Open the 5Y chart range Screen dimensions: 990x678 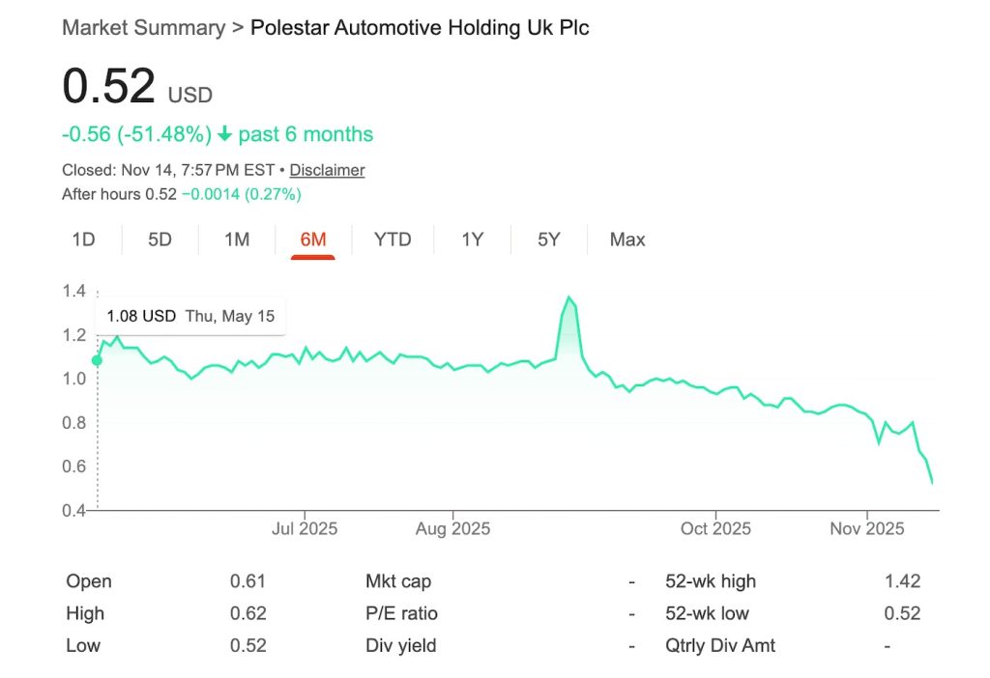point(549,240)
